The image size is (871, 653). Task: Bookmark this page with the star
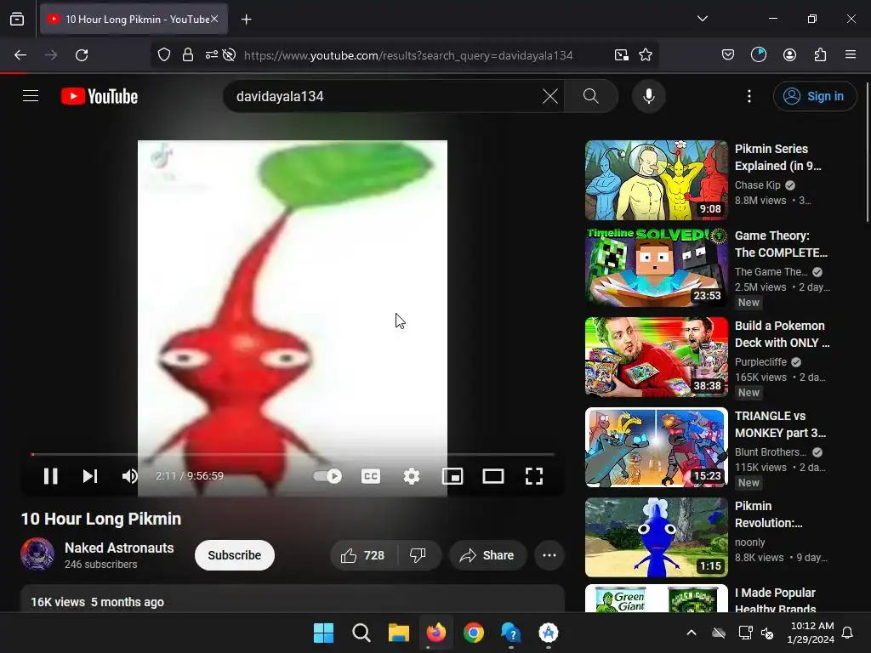646,55
